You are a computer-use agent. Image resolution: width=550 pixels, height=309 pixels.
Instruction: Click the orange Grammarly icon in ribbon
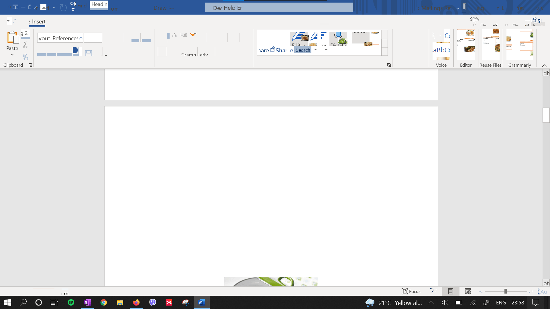click(x=193, y=35)
